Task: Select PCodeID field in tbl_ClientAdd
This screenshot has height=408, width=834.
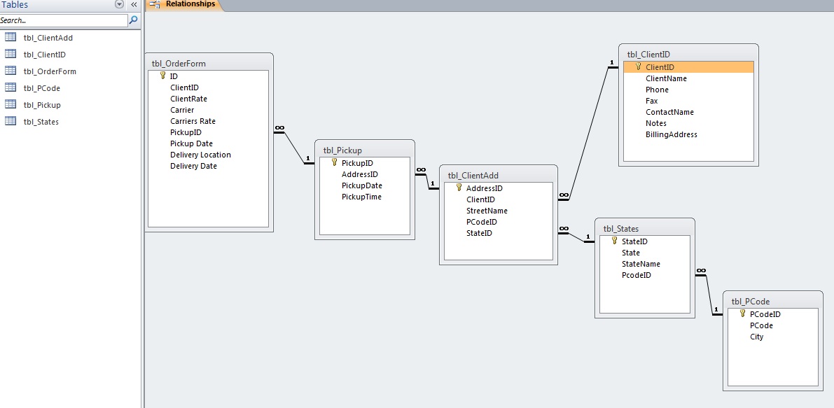Action: [x=499, y=222]
